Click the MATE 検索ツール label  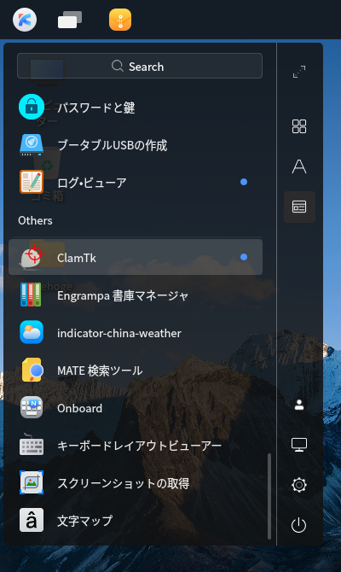point(100,371)
